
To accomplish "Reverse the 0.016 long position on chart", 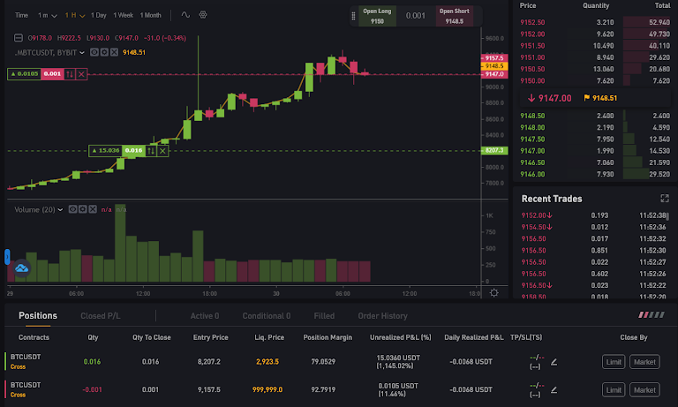I will pos(151,151).
